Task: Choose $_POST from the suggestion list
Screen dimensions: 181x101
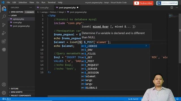Action: tap(115, 61)
